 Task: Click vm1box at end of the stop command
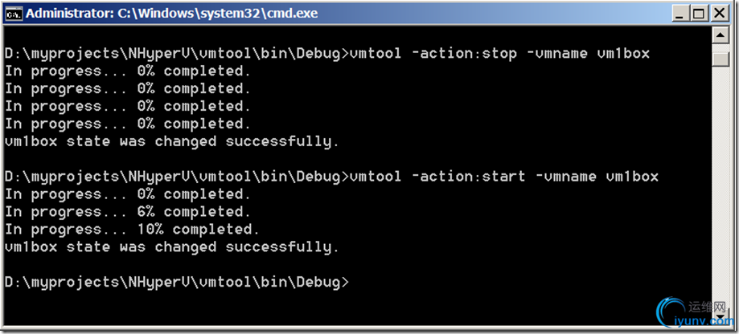623,54
